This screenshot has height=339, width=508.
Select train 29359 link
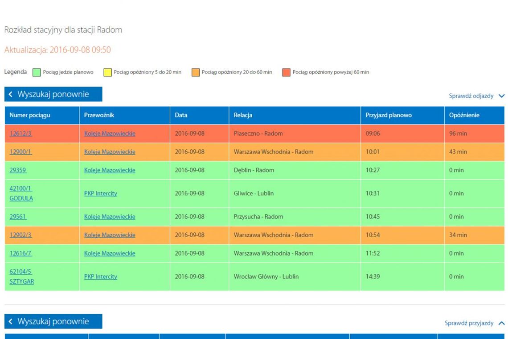point(18,170)
